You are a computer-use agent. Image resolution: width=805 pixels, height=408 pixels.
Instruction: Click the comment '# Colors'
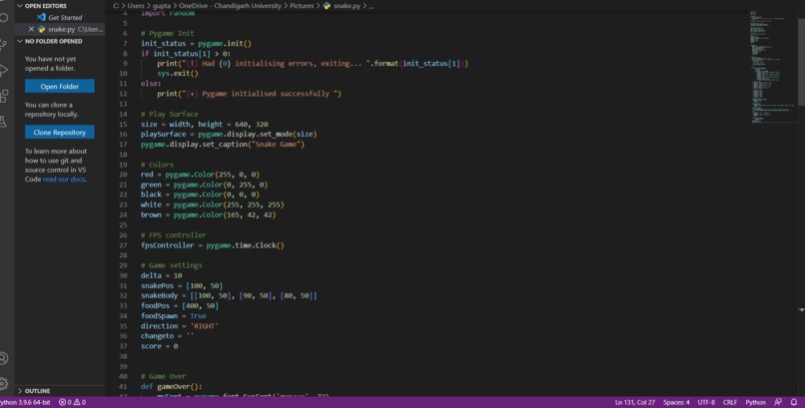coord(157,165)
